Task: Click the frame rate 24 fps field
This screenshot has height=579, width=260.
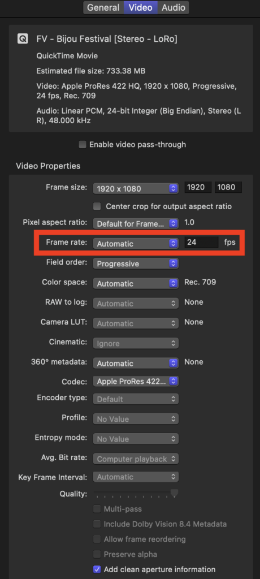Action: coord(201,243)
